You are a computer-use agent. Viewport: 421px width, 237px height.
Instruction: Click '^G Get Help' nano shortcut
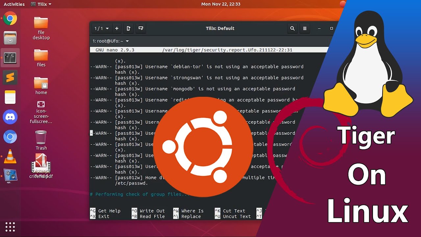click(105, 211)
